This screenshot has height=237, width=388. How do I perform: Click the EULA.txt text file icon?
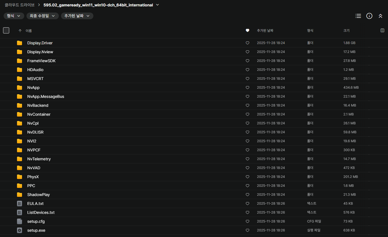(20, 204)
